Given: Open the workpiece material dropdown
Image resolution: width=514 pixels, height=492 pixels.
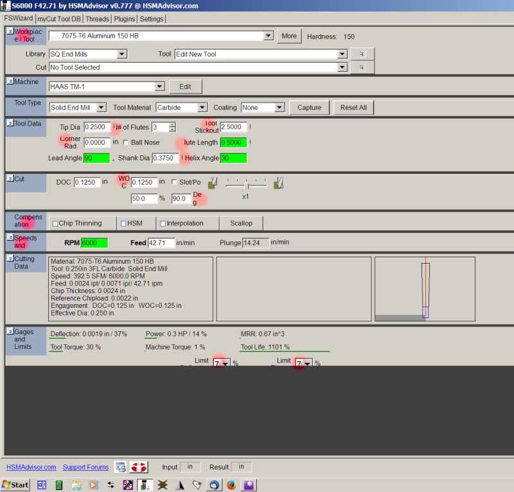Looking at the screenshot, I should (x=268, y=37).
